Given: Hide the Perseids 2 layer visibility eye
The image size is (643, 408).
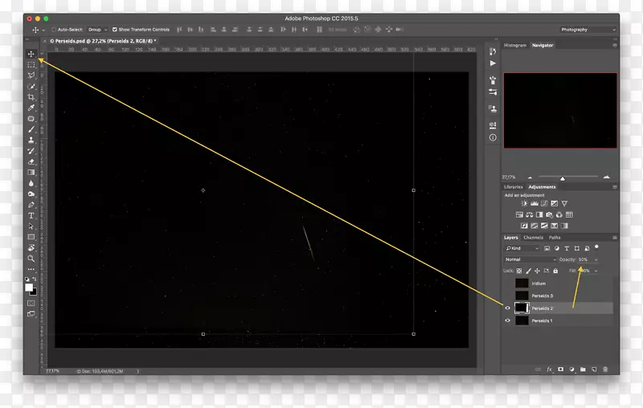Looking at the screenshot, I should click(x=507, y=308).
